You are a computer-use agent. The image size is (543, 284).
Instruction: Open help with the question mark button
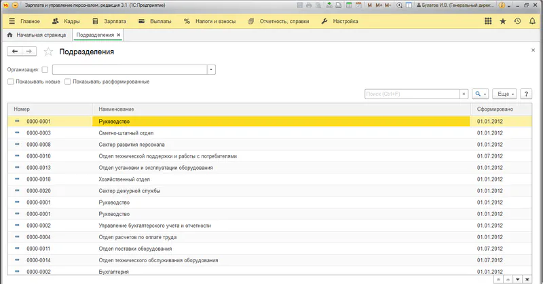pos(526,94)
